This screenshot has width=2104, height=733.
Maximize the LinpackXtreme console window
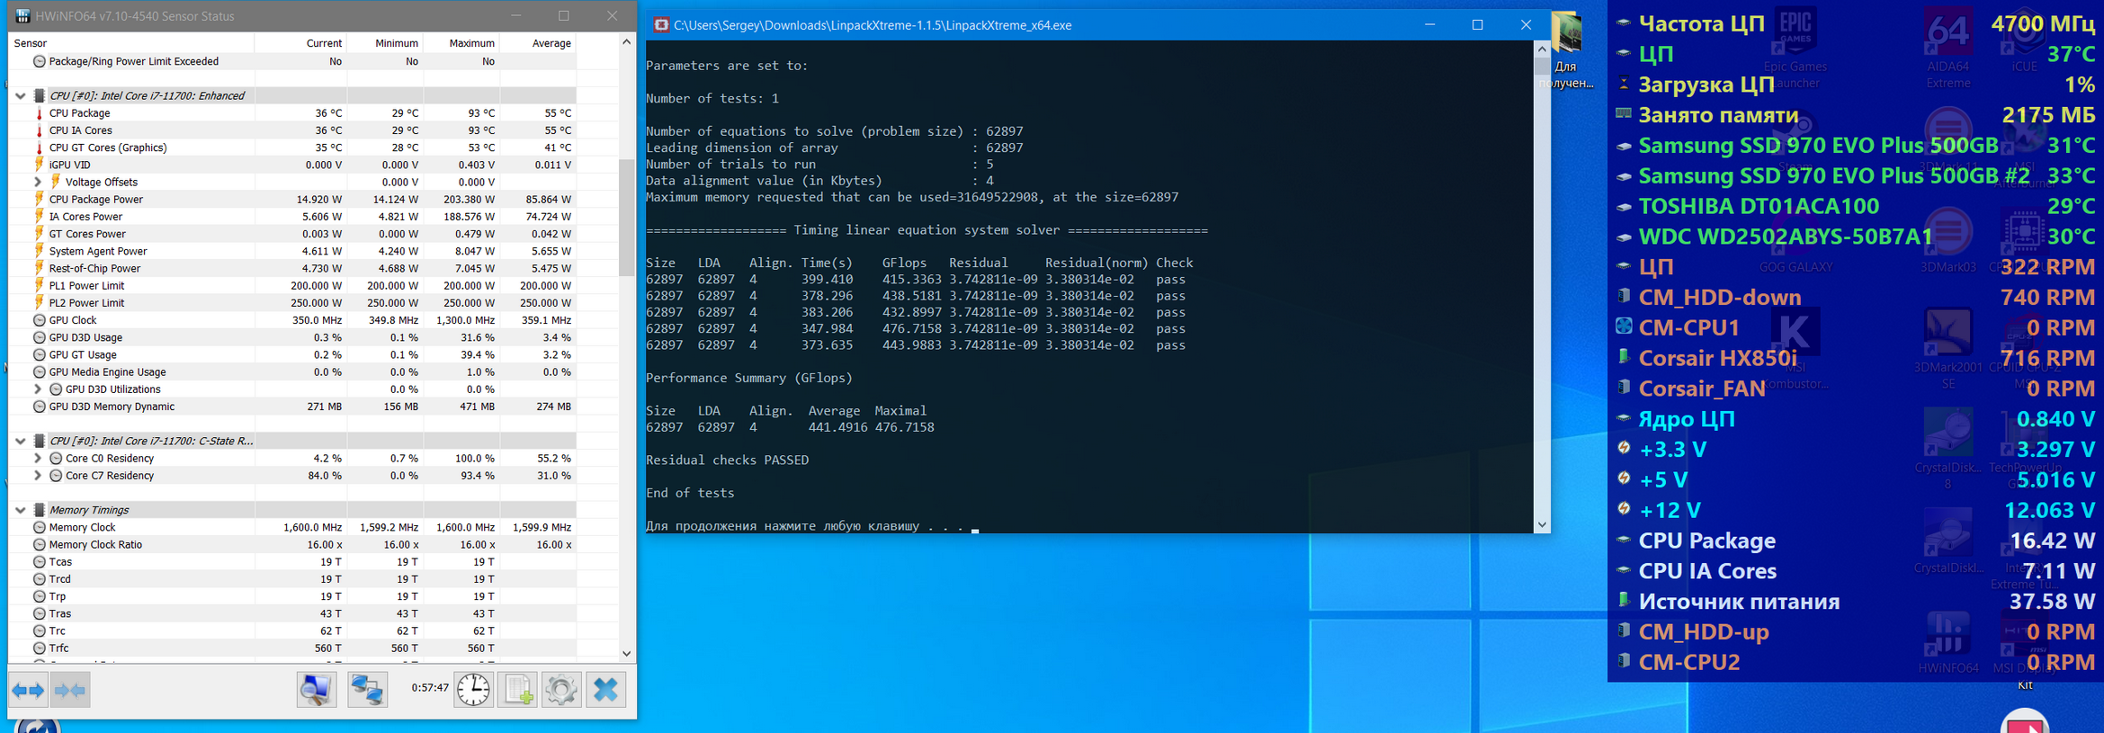(x=1477, y=25)
